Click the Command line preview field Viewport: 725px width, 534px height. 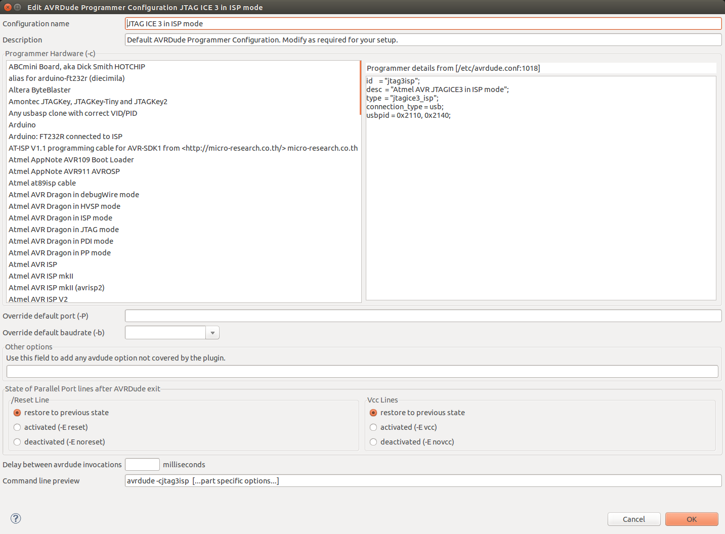[423, 481]
